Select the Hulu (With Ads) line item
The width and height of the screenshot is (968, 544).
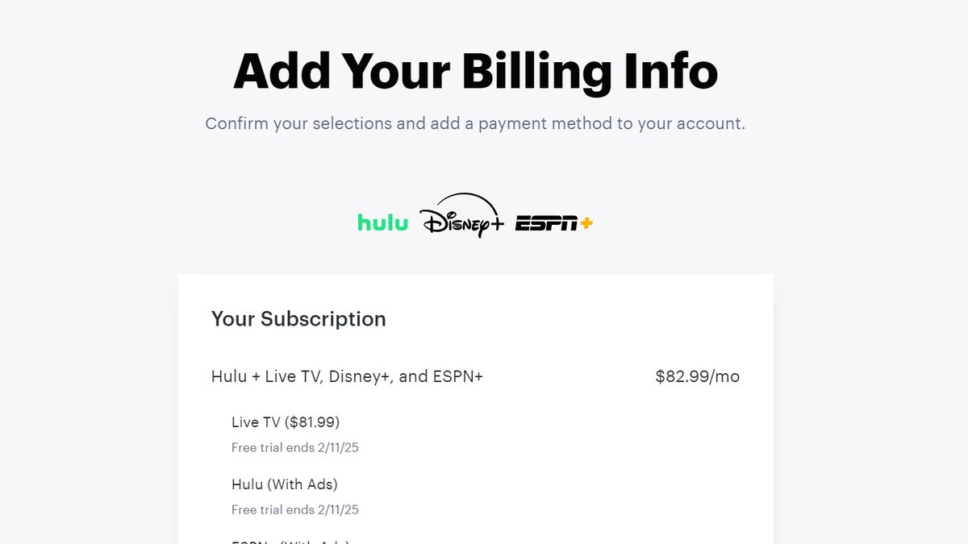[285, 484]
